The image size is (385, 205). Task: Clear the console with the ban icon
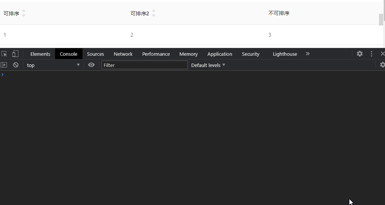pyautogui.click(x=16, y=65)
